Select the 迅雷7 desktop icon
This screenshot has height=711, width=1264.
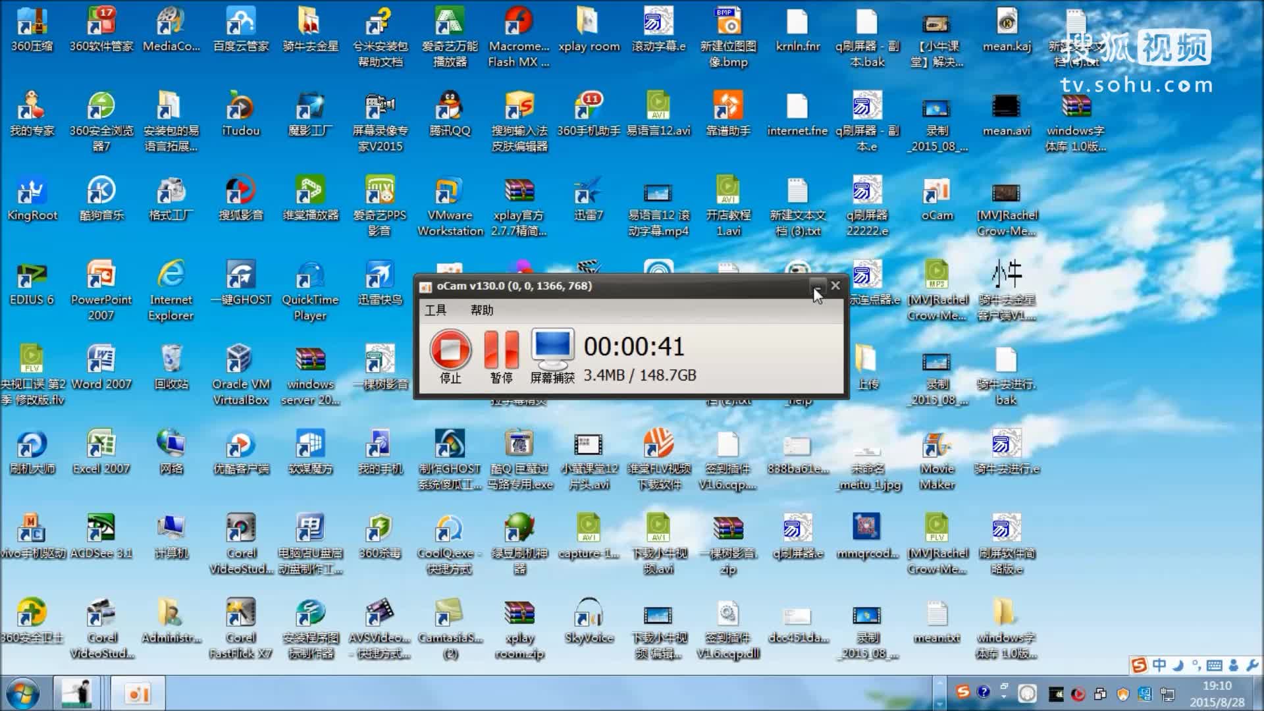[x=589, y=197]
